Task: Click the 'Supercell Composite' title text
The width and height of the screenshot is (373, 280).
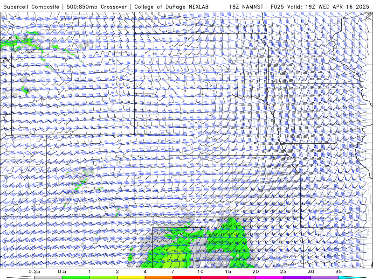Action: [31, 7]
